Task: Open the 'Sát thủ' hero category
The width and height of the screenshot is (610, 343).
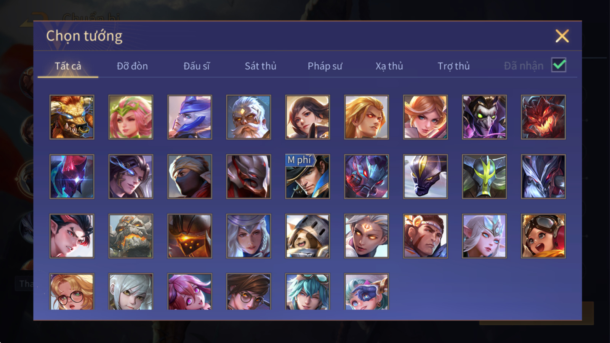Action: click(260, 66)
